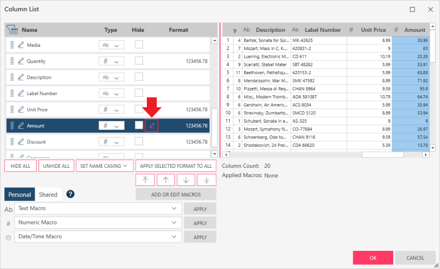
Task: Open the Date/Time Macro dropdown
Action: pos(98,237)
